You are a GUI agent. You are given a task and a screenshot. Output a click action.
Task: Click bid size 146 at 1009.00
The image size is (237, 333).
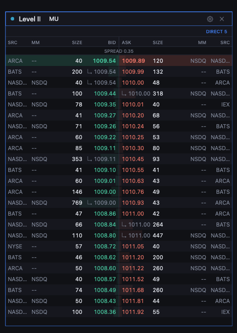[77, 192]
